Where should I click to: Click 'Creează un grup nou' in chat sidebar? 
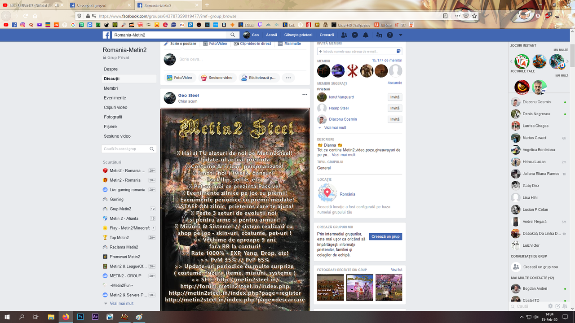tap(540, 267)
